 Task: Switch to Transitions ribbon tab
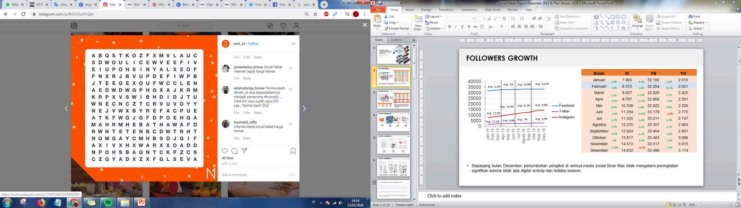coord(446,9)
